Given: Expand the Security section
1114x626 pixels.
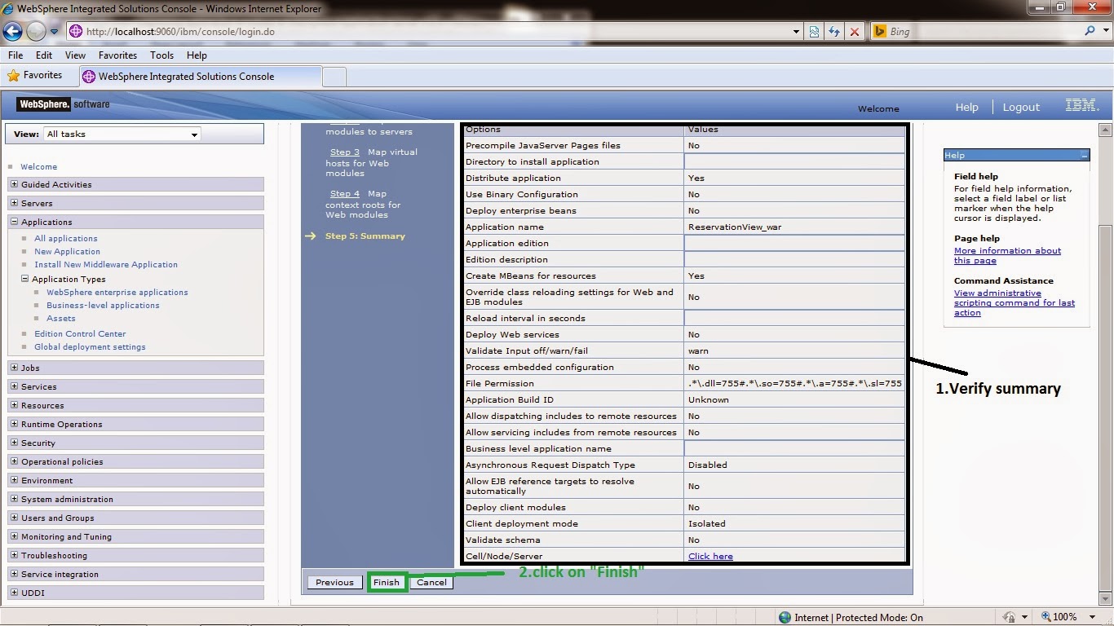Looking at the screenshot, I should [14, 443].
